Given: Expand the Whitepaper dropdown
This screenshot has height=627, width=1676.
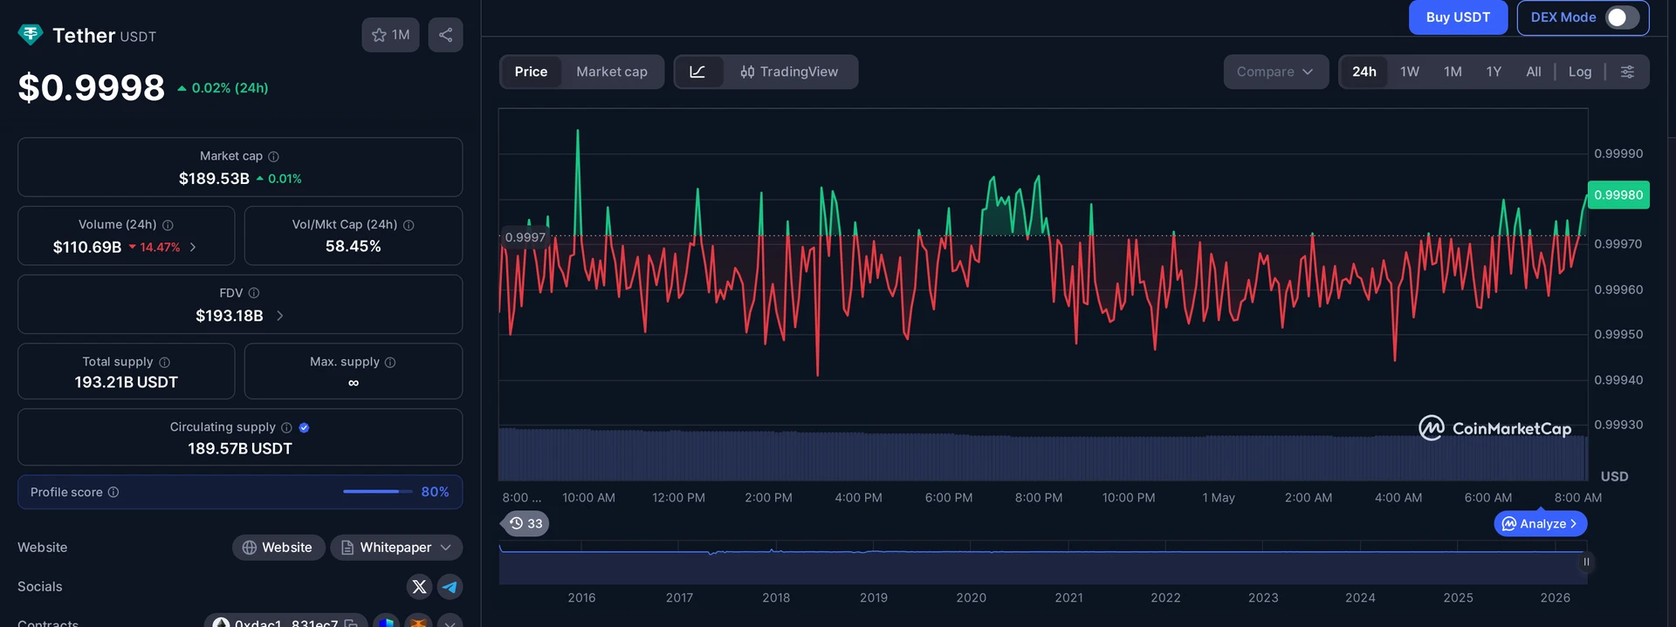Looking at the screenshot, I should [396, 548].
